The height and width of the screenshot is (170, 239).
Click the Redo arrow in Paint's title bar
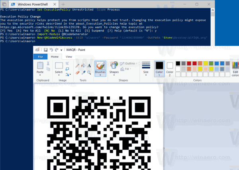[57, 50]
